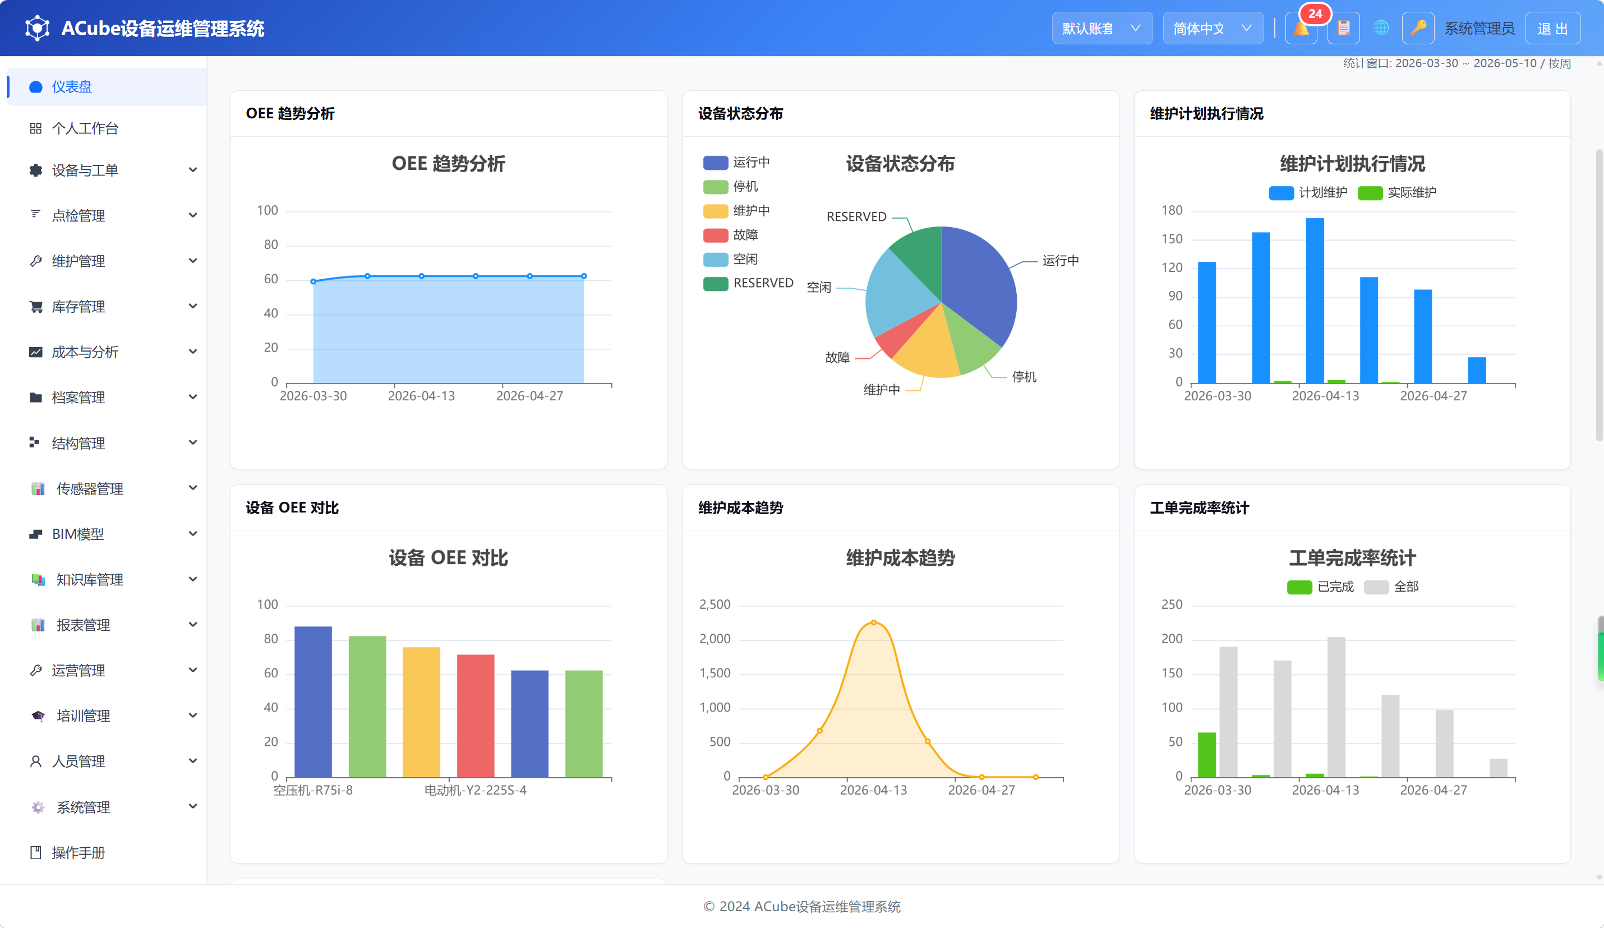Screen dimensions: 1604x928
Task: Open the notification bell with badge 24
Action: click(1301, 29)
